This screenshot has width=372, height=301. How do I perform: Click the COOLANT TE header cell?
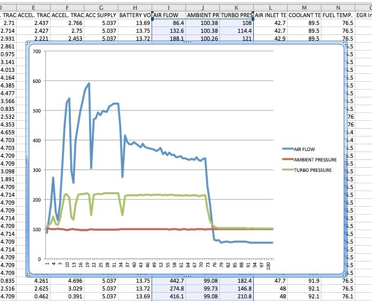coord(304,15)
